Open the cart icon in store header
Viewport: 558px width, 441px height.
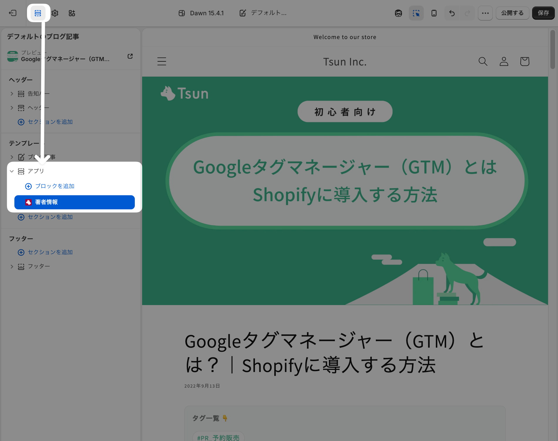525,61
